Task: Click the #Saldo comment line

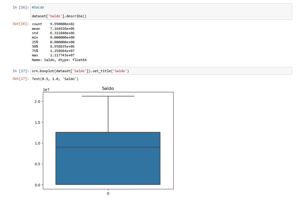Action: click(38, 7)
